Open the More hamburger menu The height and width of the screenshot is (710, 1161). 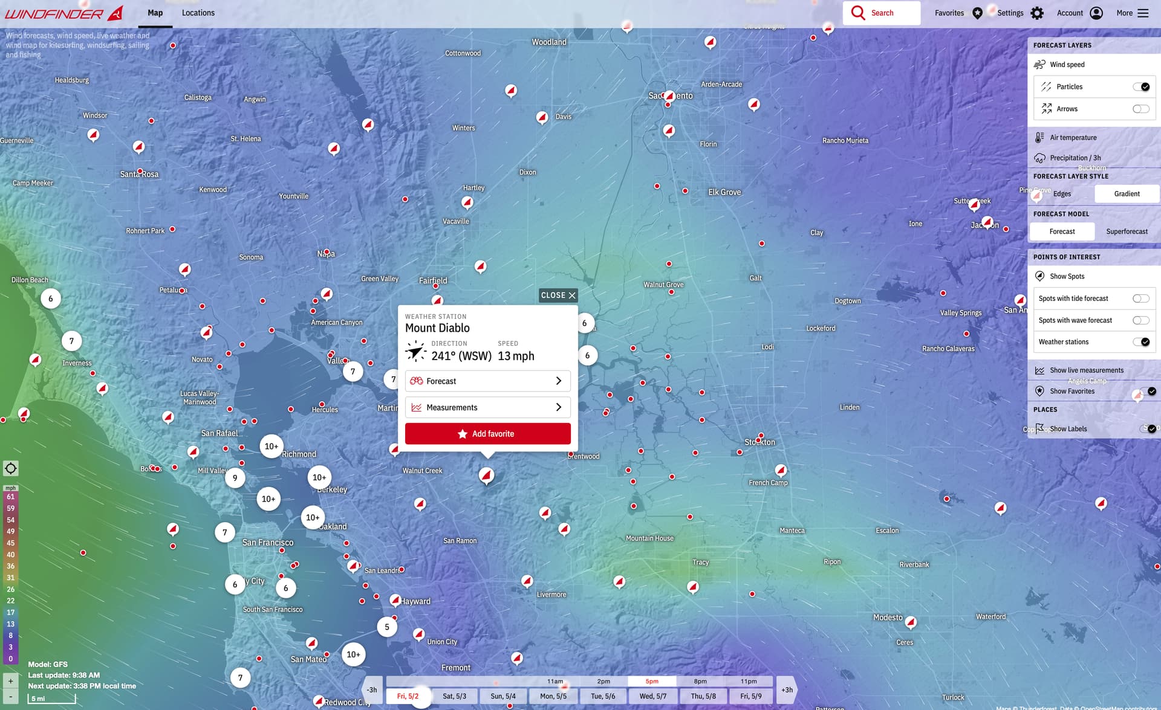[1143, 13]
